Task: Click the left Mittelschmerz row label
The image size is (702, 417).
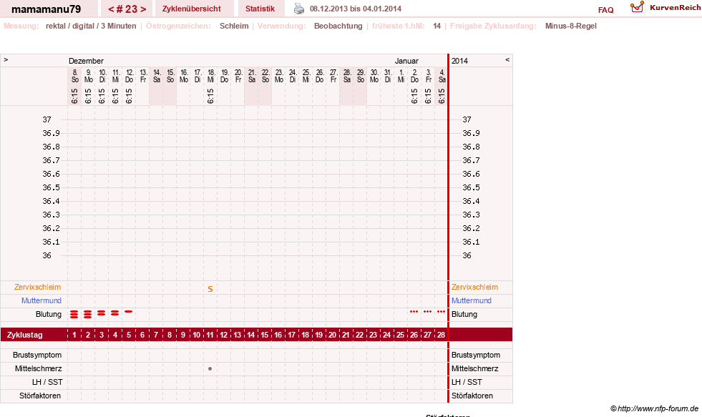Action: (x=38, y=368)
